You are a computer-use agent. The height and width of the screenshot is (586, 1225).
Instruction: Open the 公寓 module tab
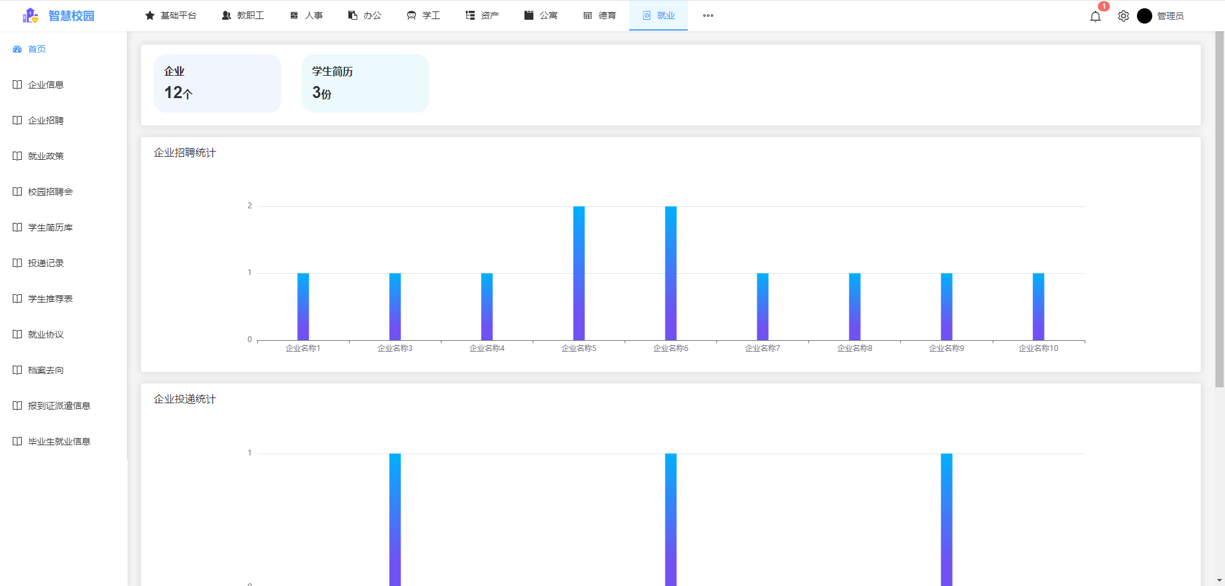coord(540,15)
